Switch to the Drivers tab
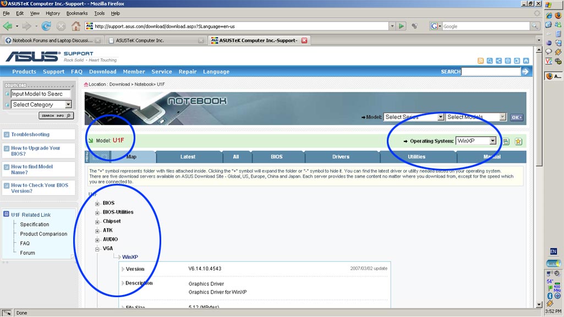The height and width of the screenshot is (317, 564). coord(341,156)
